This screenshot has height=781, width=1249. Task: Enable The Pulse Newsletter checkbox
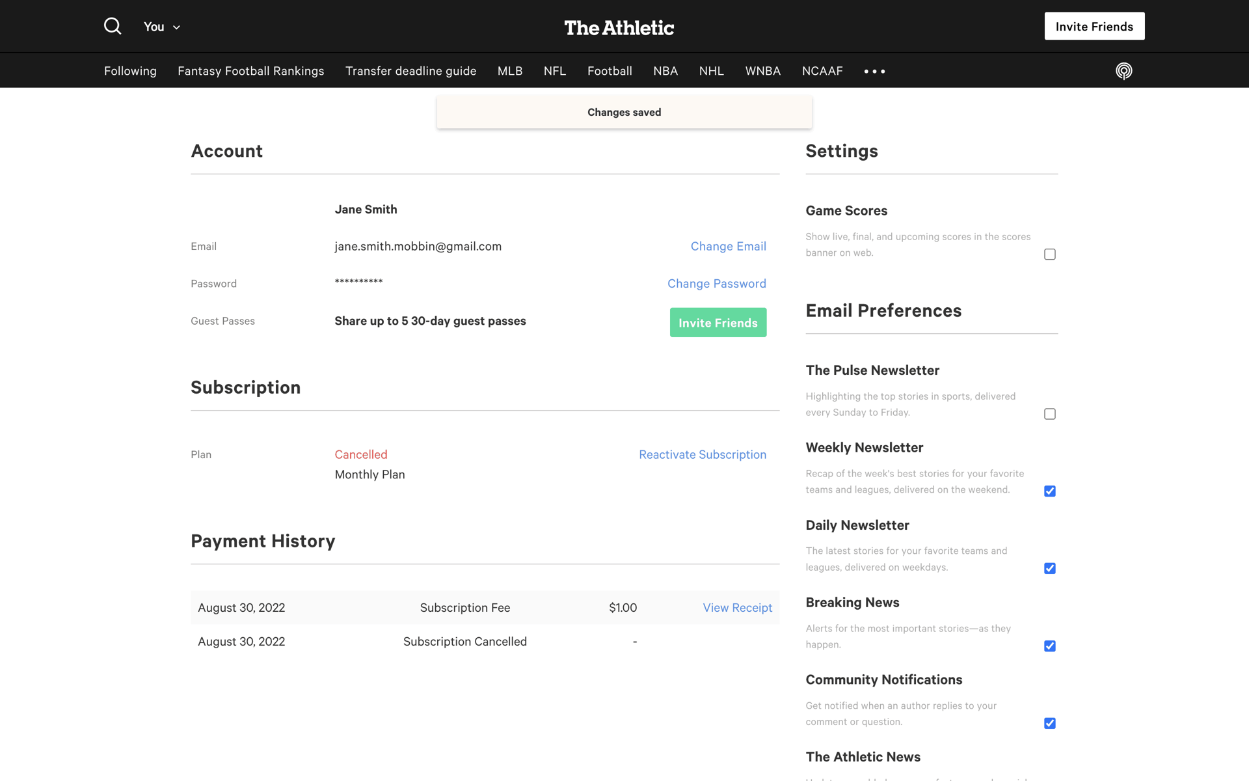pyautogui.click(x=1049, y=414)
